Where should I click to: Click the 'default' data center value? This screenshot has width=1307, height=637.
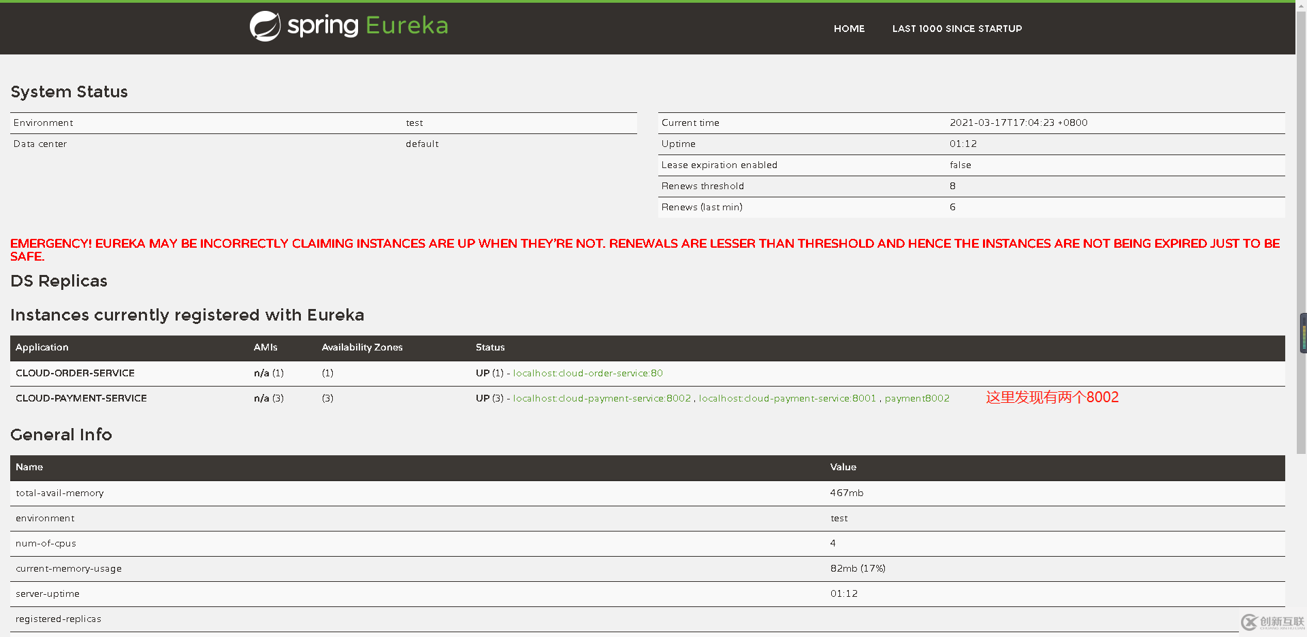click(422, 144)
